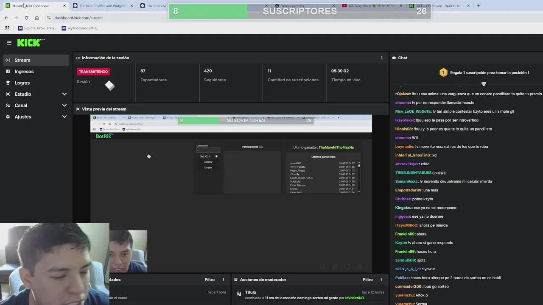Click chat user SamanVsola
The height and width of the screenshot is (305, 543).
click(x=407, y=181)
